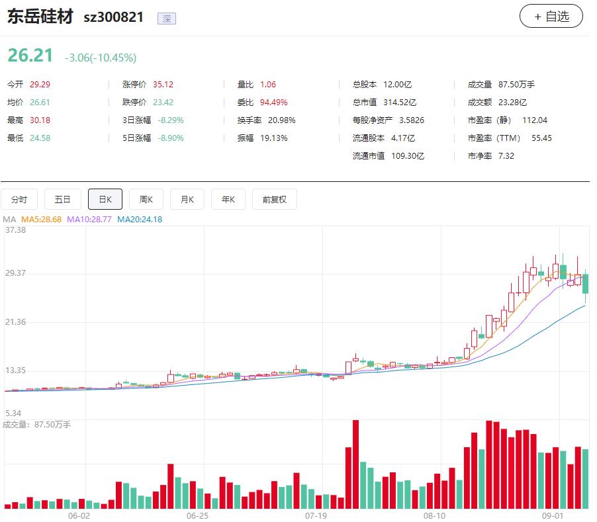Click stock name 东岳硅材
The image size is (597, 522).
click(x=40, y=17)
